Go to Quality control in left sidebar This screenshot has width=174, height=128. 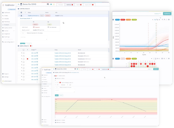click(x=8, y=28)
